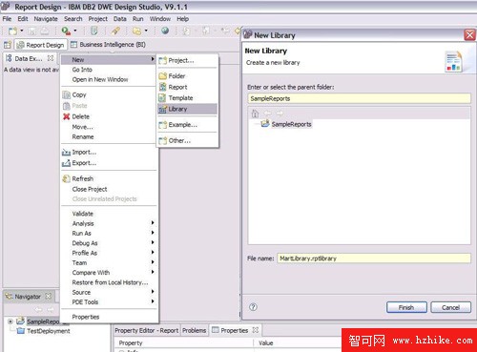This screenshot has width=477, height=352.
Task: Expand the Source submenu
Action: (x=109, y=292)
